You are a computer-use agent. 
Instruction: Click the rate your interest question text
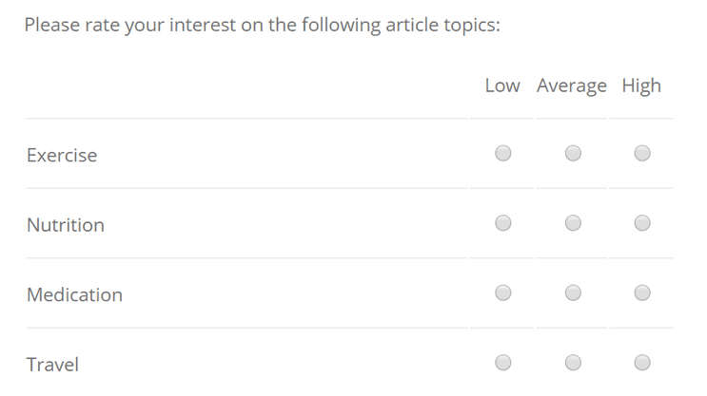coord(263,26)
